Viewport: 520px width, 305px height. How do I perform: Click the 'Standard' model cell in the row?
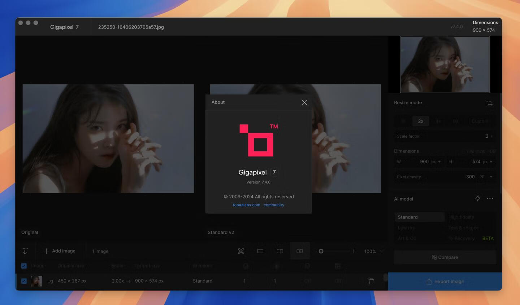203,281
